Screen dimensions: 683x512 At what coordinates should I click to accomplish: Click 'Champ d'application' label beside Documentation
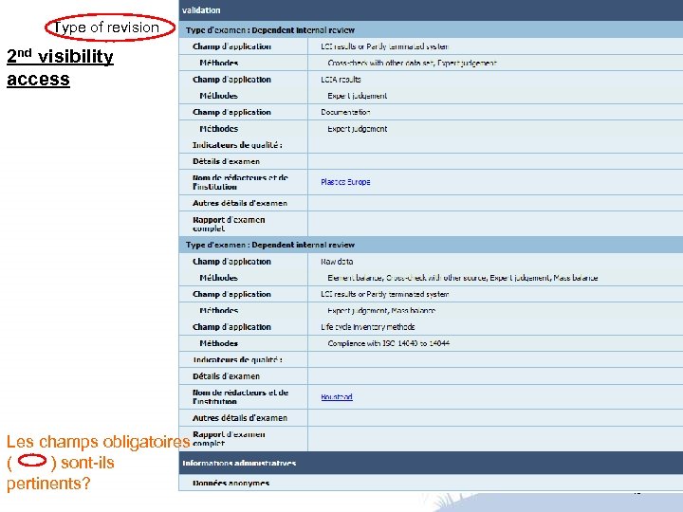point(231,112)
